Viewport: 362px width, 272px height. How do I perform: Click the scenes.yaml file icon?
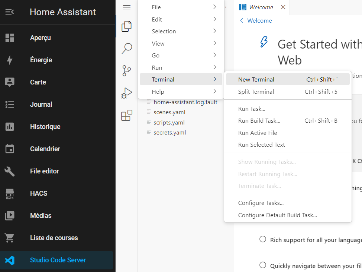149,112
